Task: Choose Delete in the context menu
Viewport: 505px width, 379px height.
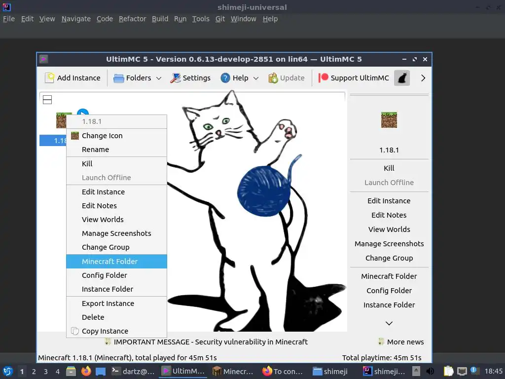Action: pos(116,317)
